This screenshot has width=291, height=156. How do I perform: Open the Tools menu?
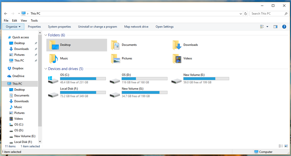coord(34,21)
